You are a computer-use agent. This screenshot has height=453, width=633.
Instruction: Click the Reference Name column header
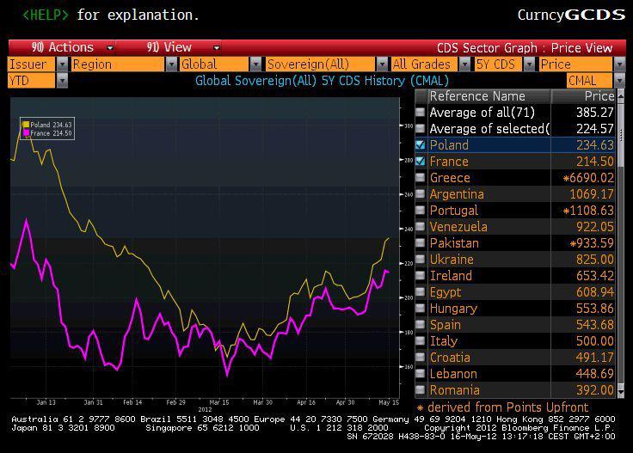tap(489, 96)
